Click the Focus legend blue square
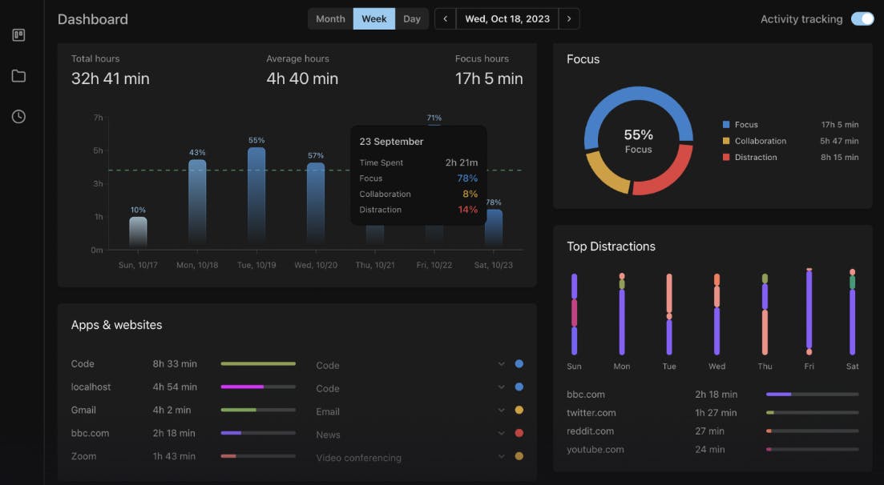Viewport: 884px width, 485px height. point(726,125)
